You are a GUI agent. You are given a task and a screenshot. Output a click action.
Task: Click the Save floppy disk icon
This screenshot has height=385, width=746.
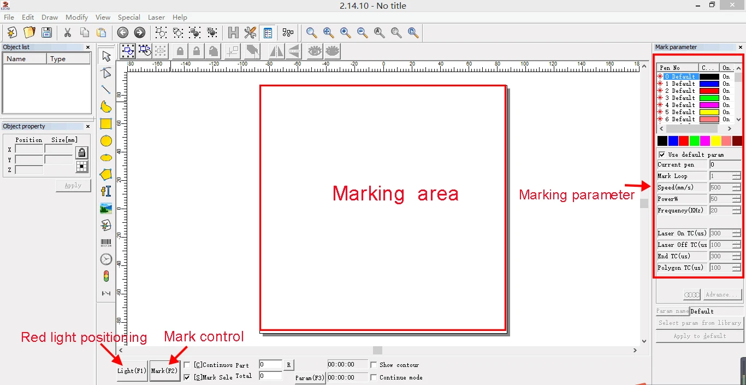(x=46, y=33)
